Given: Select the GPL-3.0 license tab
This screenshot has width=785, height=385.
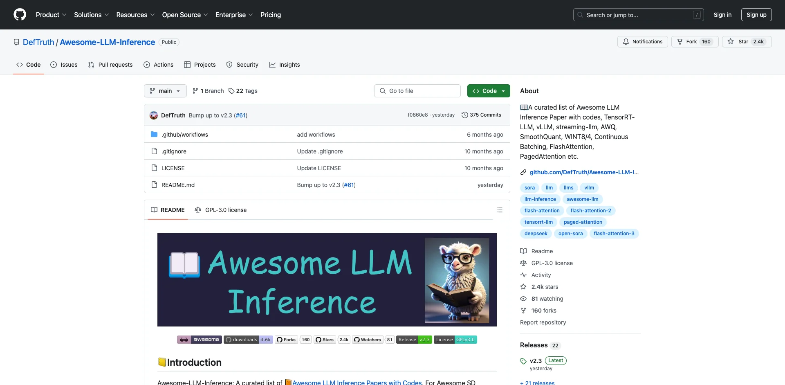Looking at the screenshot, I should [x=221, y=210].
